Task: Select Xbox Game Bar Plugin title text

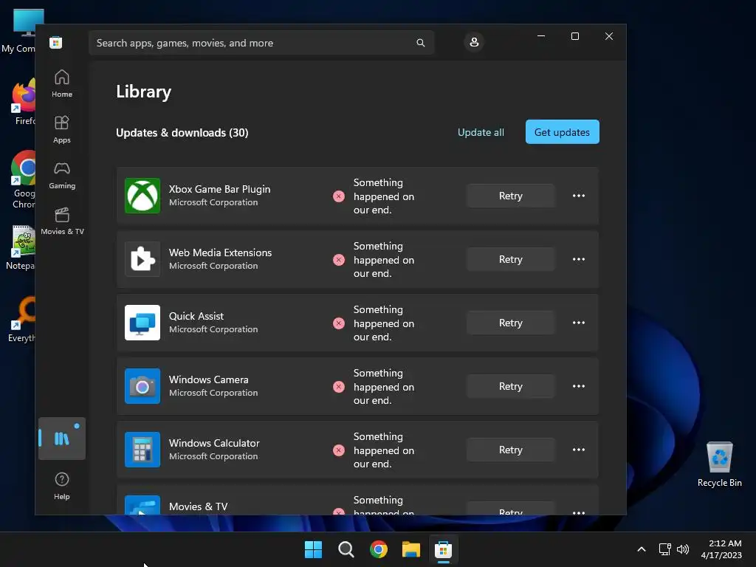Action: pyautogui.click(x=219, y=189)
